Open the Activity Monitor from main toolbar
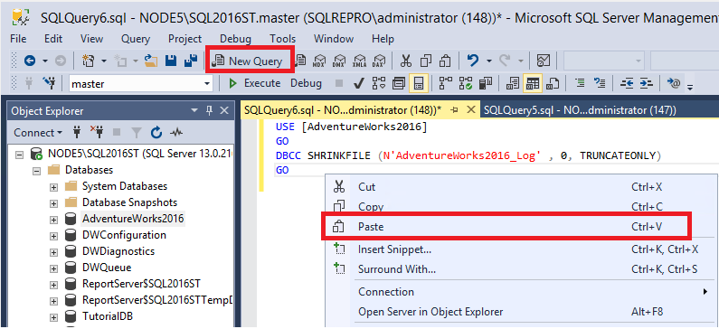 pos(544,61)
